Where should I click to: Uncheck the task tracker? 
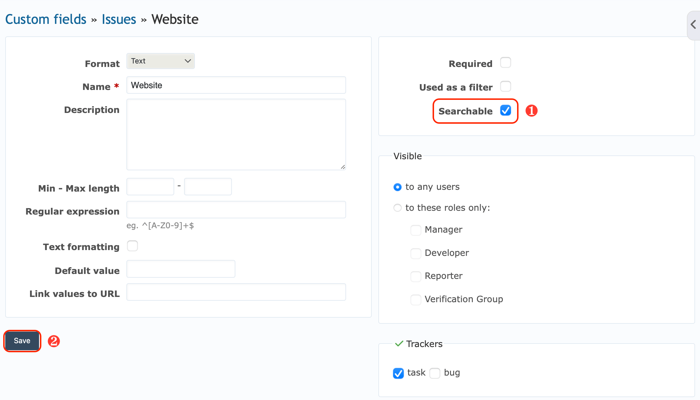(x=398, y=374)
